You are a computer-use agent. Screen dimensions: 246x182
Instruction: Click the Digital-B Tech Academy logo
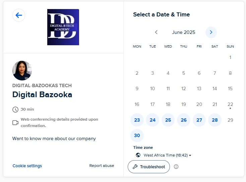click(x=63, y=27)
